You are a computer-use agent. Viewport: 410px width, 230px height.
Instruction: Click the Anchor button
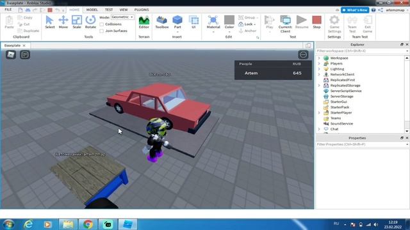[247, 31]
